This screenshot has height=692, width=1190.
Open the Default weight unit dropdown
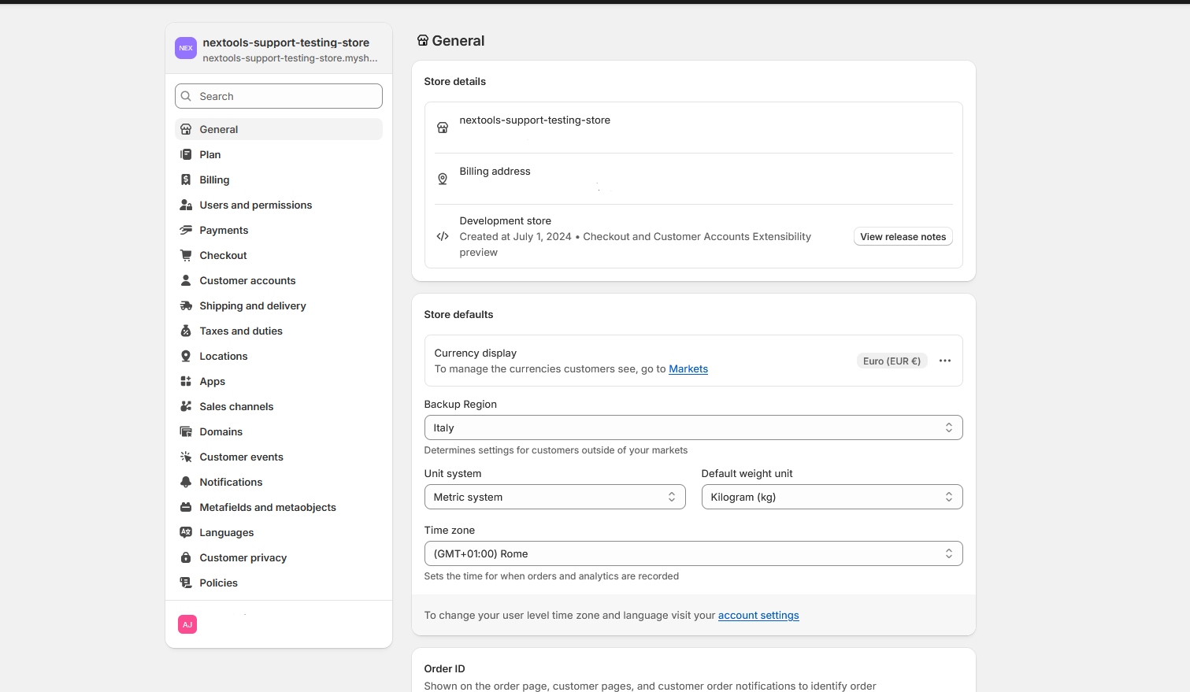[832, 497]
